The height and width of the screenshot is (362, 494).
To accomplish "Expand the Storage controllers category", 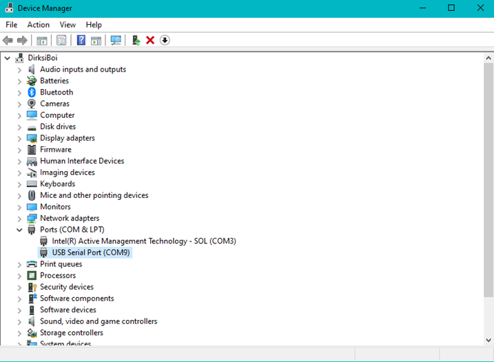I will pyautogui.click(x=19, y=333).
